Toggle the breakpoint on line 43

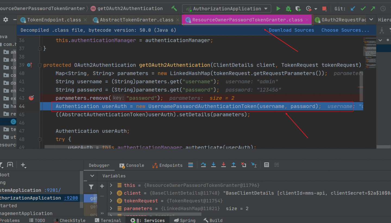click(x=31, y=98)
